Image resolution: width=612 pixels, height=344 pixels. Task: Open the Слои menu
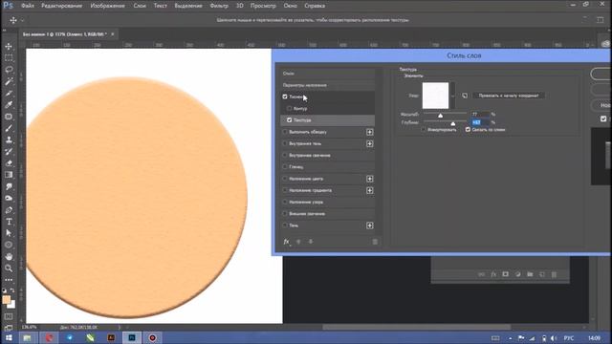140,6
